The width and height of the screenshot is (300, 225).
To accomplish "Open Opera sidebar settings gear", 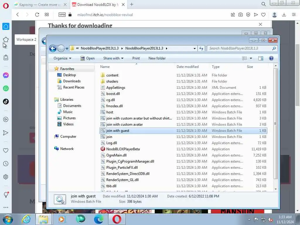I will click(x=6, y=177).
